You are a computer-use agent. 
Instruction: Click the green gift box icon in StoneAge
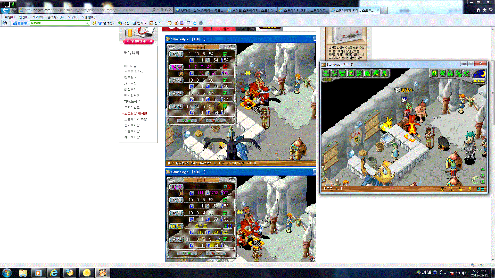435,74
